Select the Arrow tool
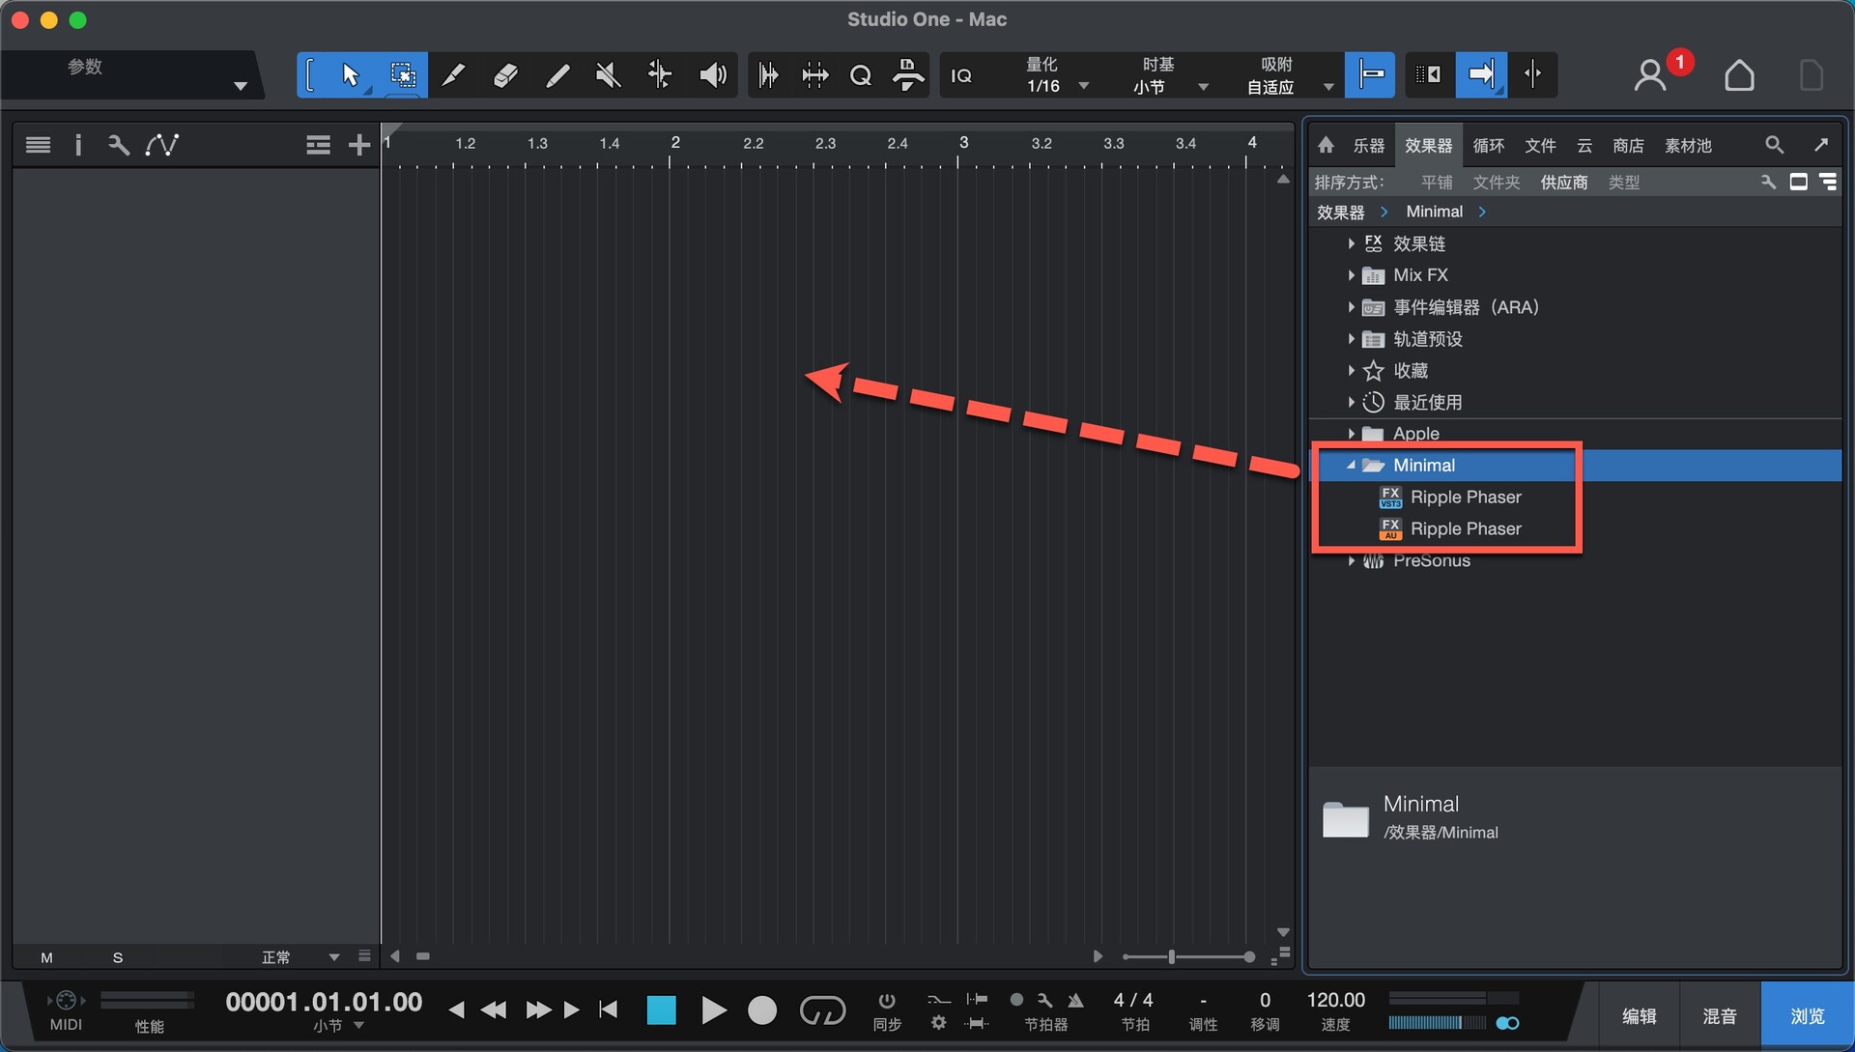1855x1052 pixels. (350, 75)
